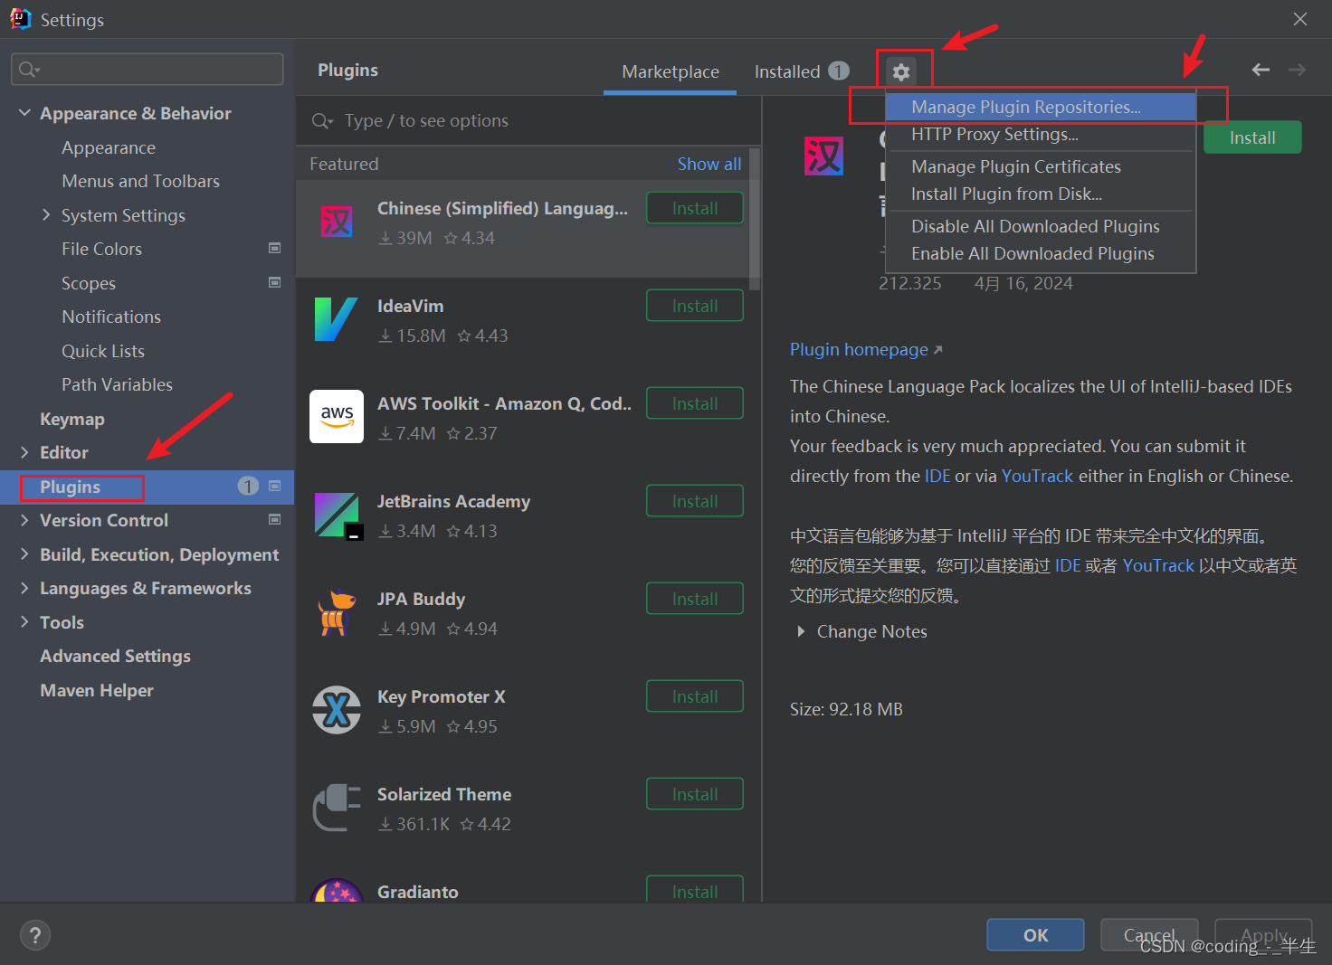Screen dimensions: 1332x965
Task: Install the Key Promoter X plugin
Action: click(x=695, y=696)
